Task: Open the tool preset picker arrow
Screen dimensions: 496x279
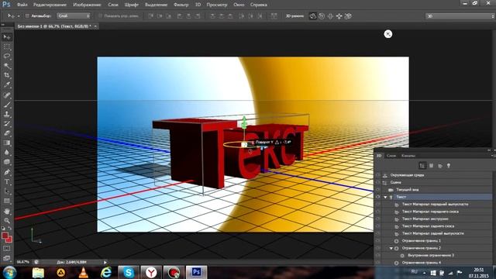Action: point(19,15)
